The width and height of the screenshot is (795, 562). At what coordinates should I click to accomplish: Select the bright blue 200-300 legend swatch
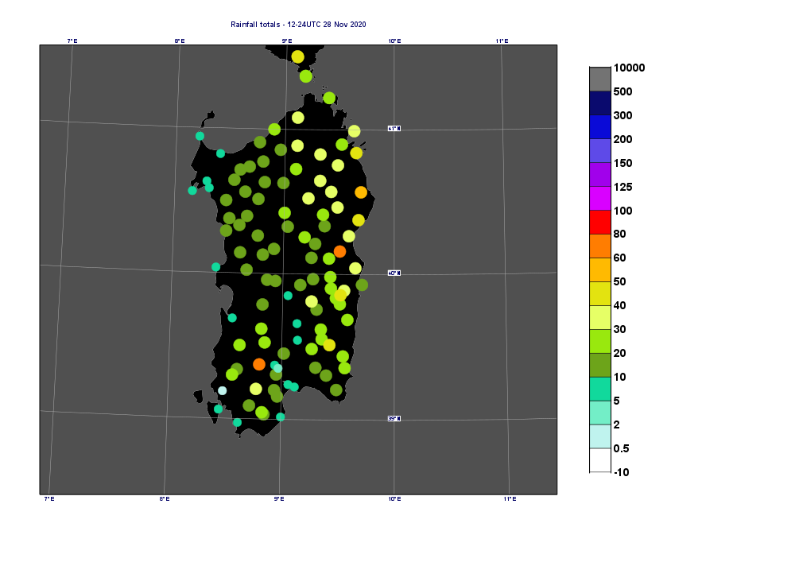pos(599,126)
